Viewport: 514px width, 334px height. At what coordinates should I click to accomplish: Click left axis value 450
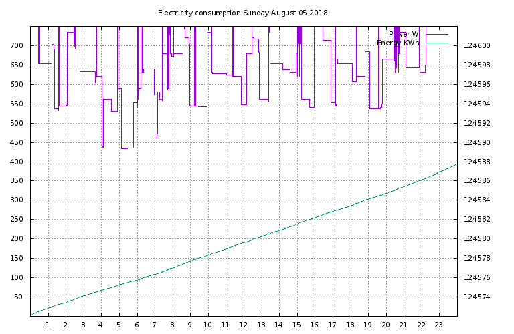[x=17, y=142]
